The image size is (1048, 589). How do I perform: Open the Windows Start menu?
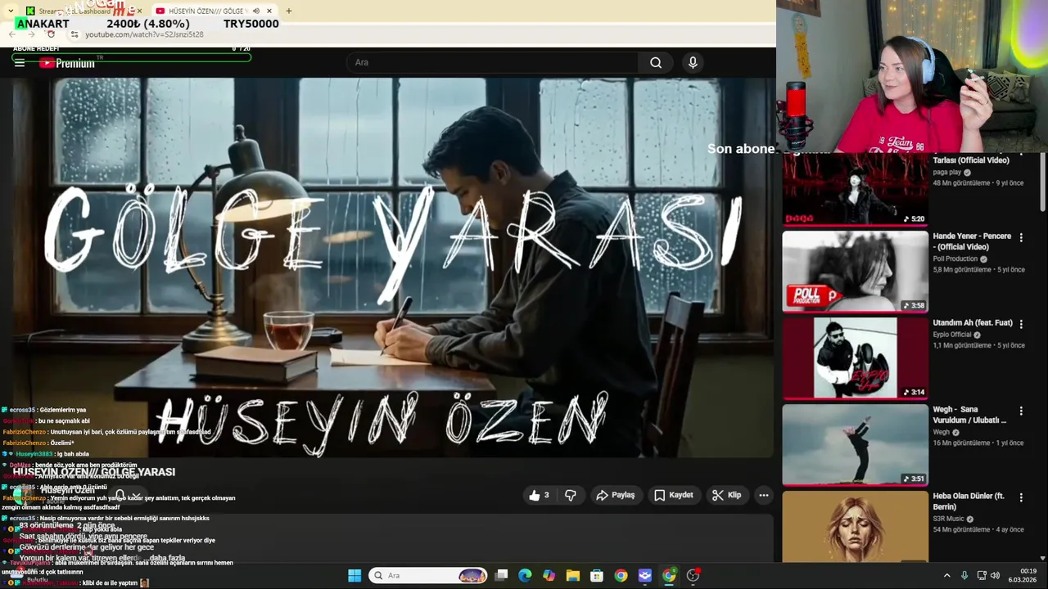355,575
